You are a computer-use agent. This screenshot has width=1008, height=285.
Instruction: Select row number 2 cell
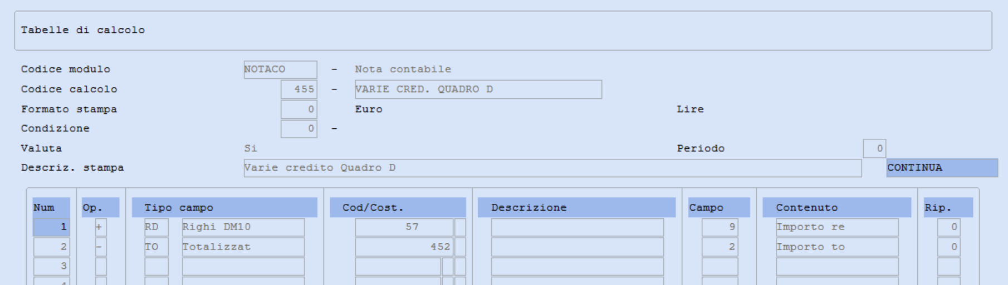(x=51, y=247)
